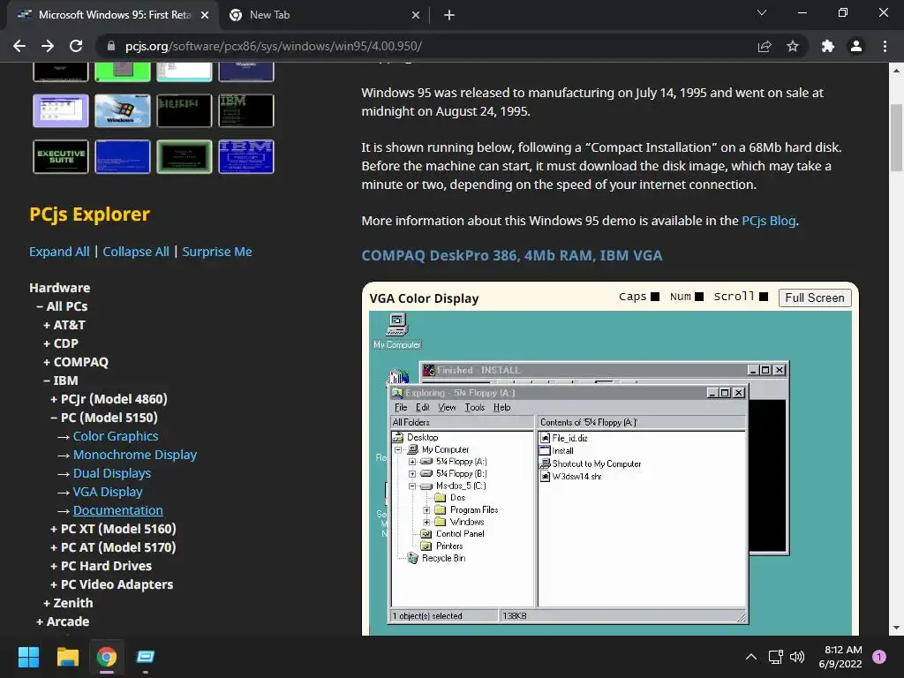Expand PC XT (Model 5160) entry

[113, 529]
